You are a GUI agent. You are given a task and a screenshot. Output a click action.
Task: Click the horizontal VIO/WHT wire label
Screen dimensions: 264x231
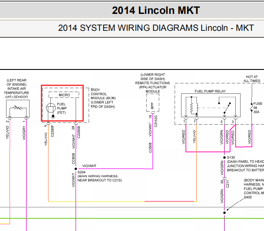pos(89,166)
